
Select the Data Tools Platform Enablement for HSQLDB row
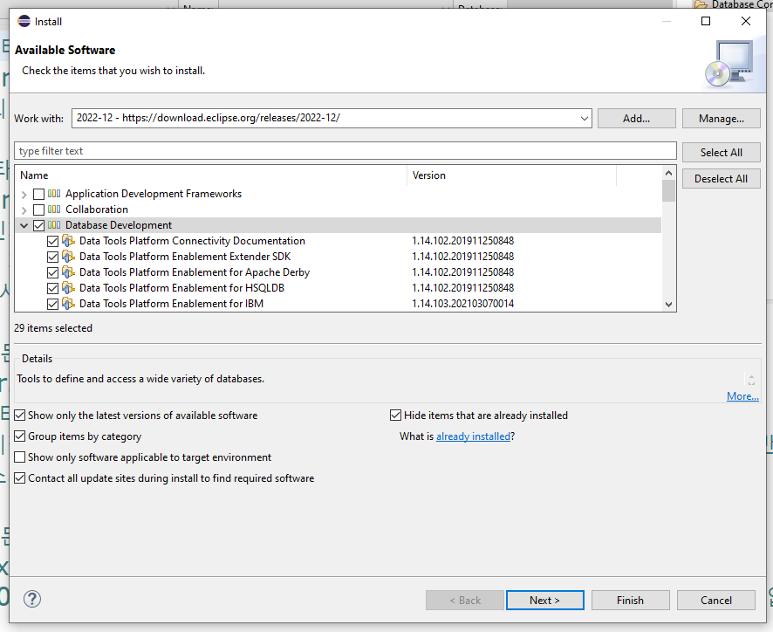pyautogui.click(x=339, y=288)
